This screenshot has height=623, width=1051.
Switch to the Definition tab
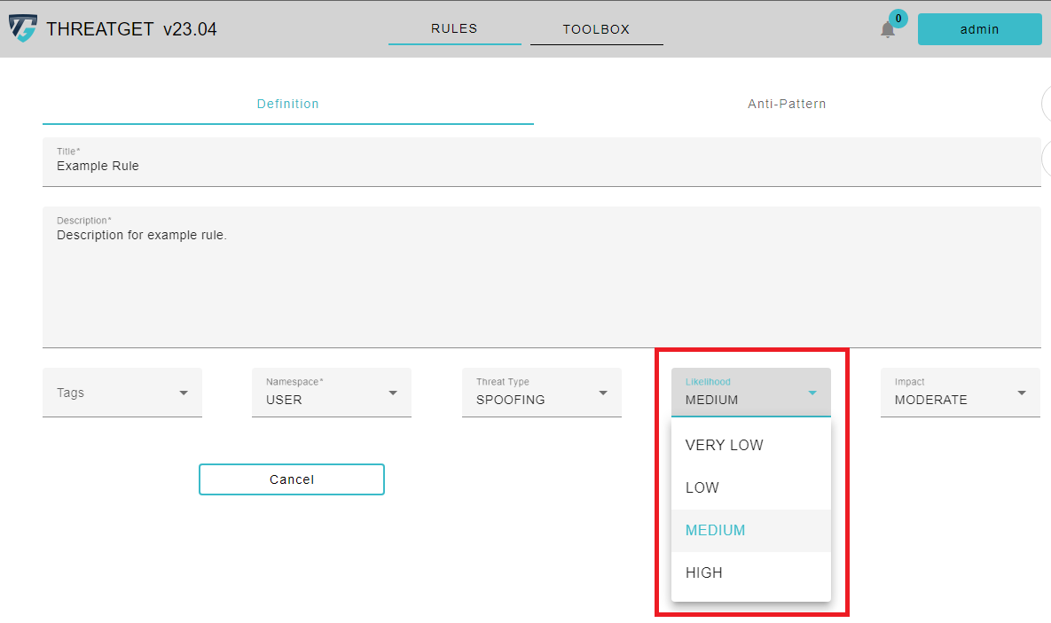[287, 104]
